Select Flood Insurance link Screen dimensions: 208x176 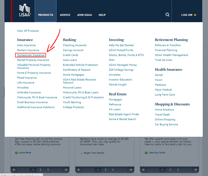27,78
